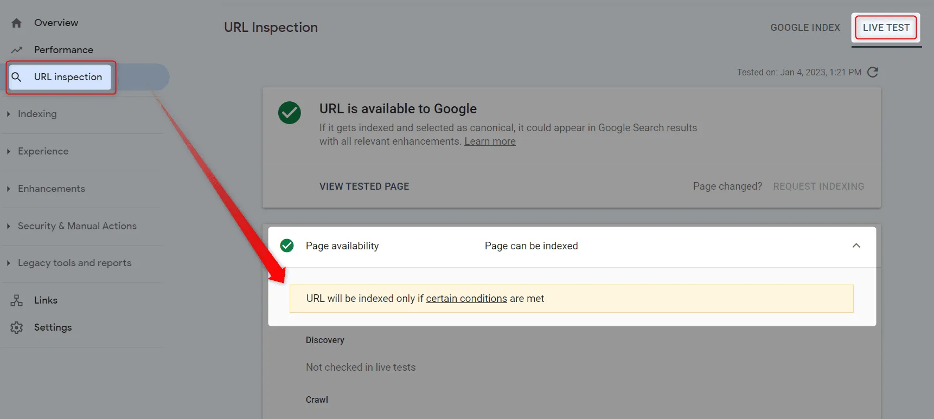
Task: Click the URL is available to Google heading
Action: pos(398,109)
